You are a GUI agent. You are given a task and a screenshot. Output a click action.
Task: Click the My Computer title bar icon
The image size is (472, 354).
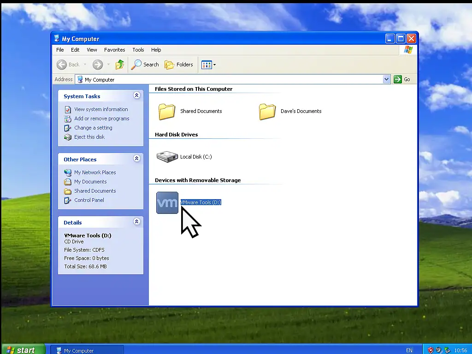(x=57, y=39)
